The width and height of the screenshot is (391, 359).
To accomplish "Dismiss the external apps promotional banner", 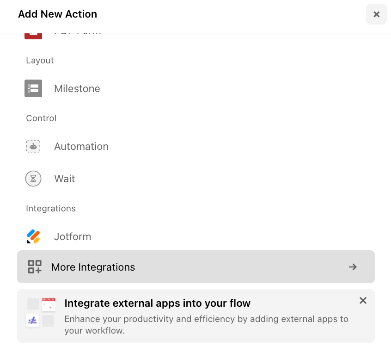I will pyautogui.click(x=363, y=300).
